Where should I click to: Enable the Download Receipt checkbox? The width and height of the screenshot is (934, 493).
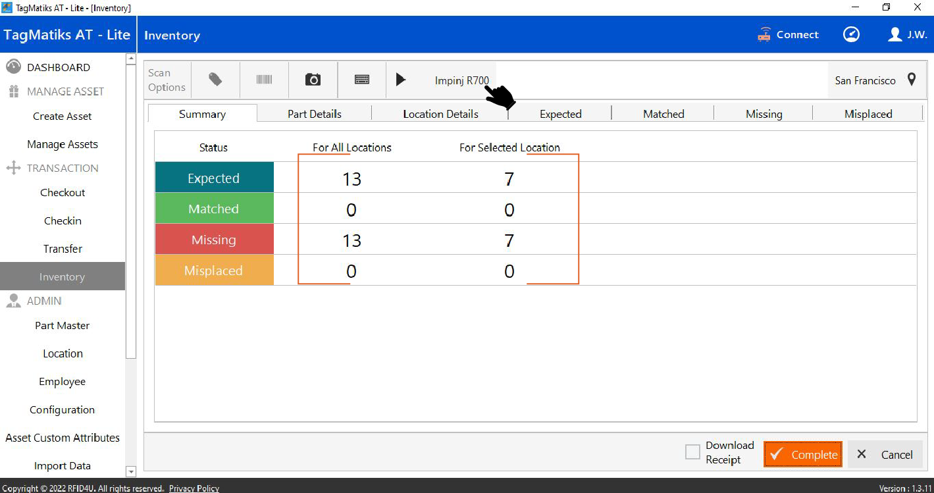pos(692,452)
